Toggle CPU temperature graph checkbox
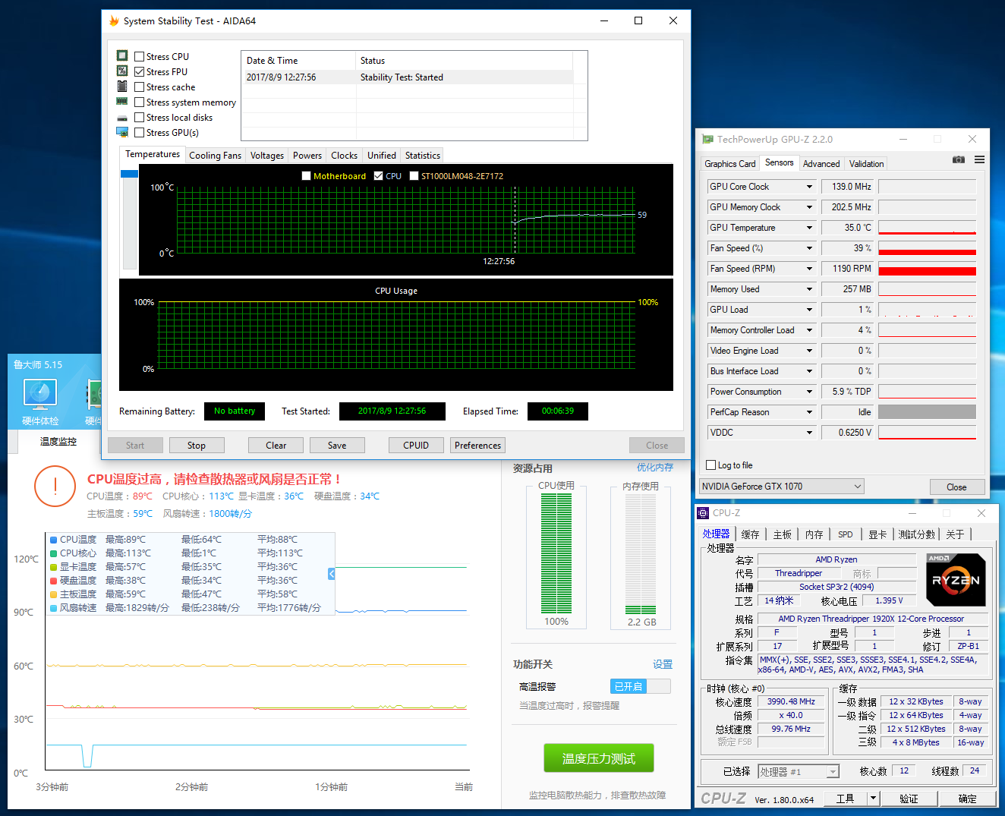This screenshot has height=816, width=1005. pyautogui.click(x=379, y=176)
